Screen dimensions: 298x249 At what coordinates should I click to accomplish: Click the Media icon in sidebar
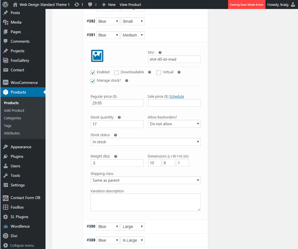pos(6,22)
